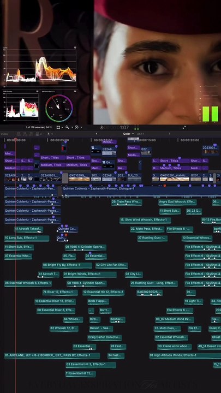The width and height of the screenshot is (221, 393).
Task: Select the 29. Train Pass Who clip
Action: pos(127,203)
